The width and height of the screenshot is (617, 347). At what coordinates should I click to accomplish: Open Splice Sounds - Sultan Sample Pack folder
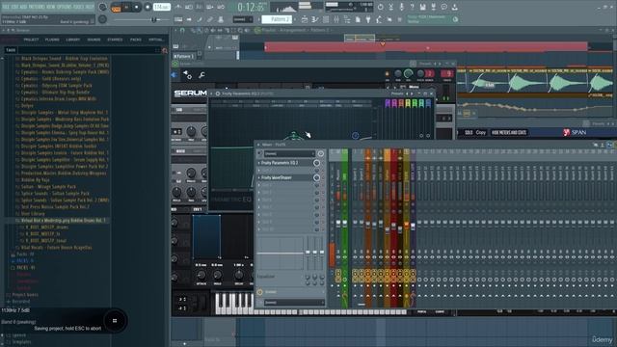[55, 193]
